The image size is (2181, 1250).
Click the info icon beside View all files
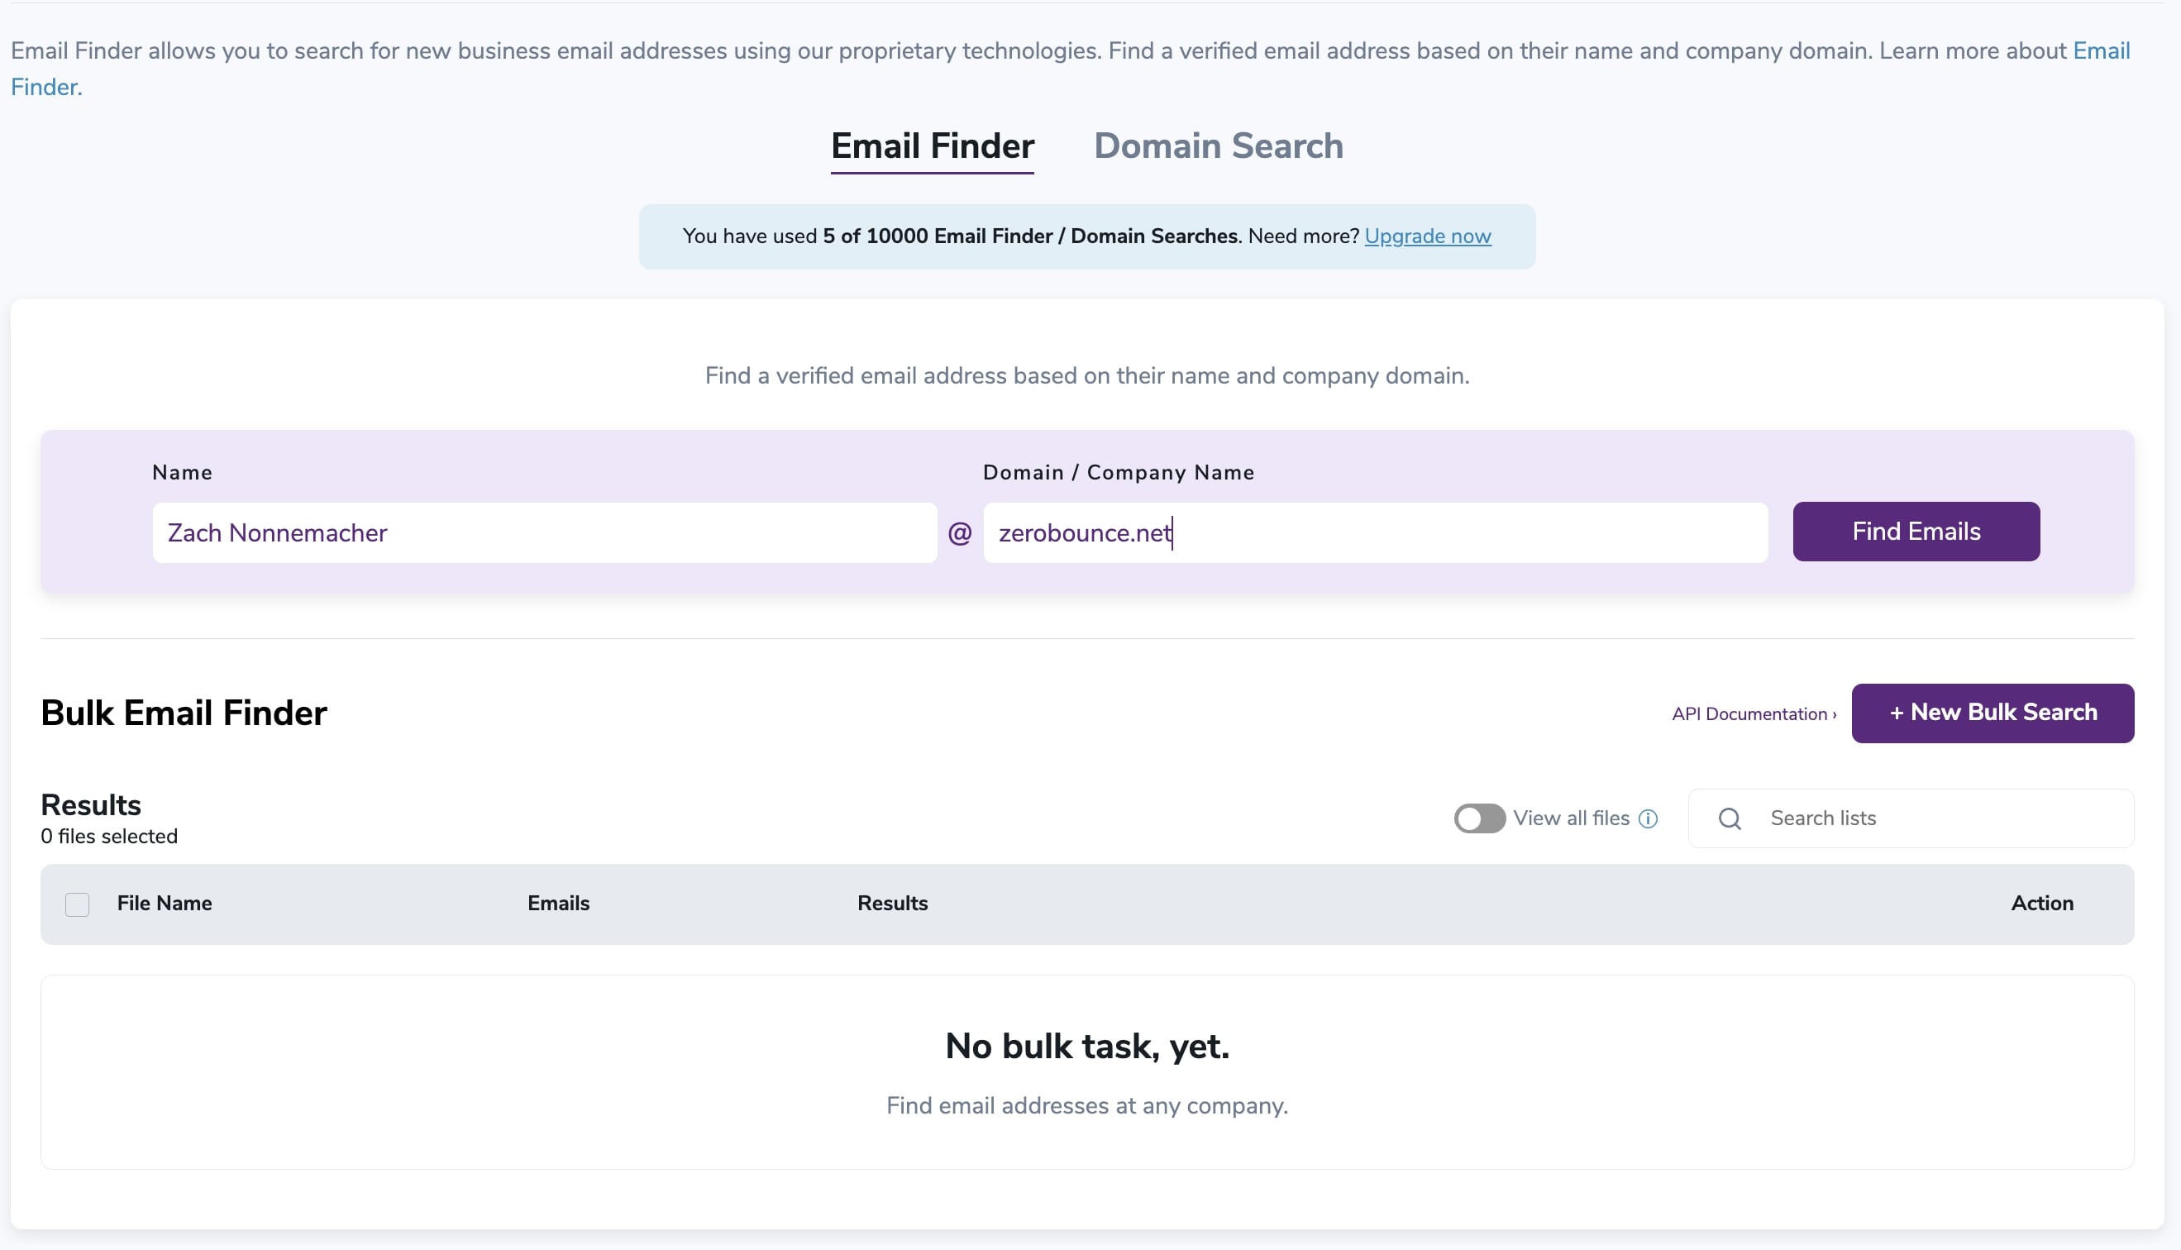[x=1647, y=818]
